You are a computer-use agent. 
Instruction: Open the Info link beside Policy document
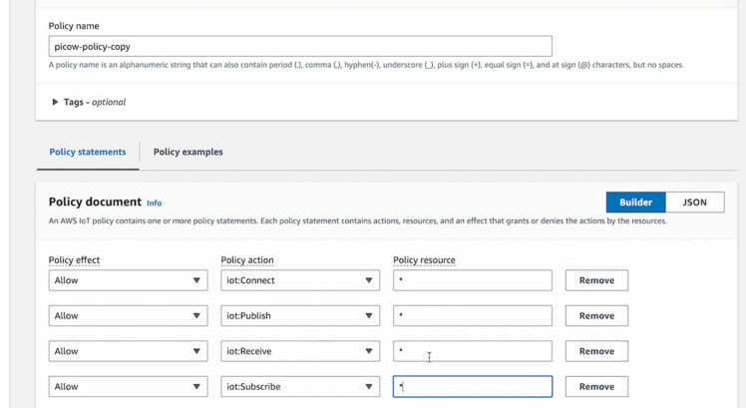[x=155, y=203]
